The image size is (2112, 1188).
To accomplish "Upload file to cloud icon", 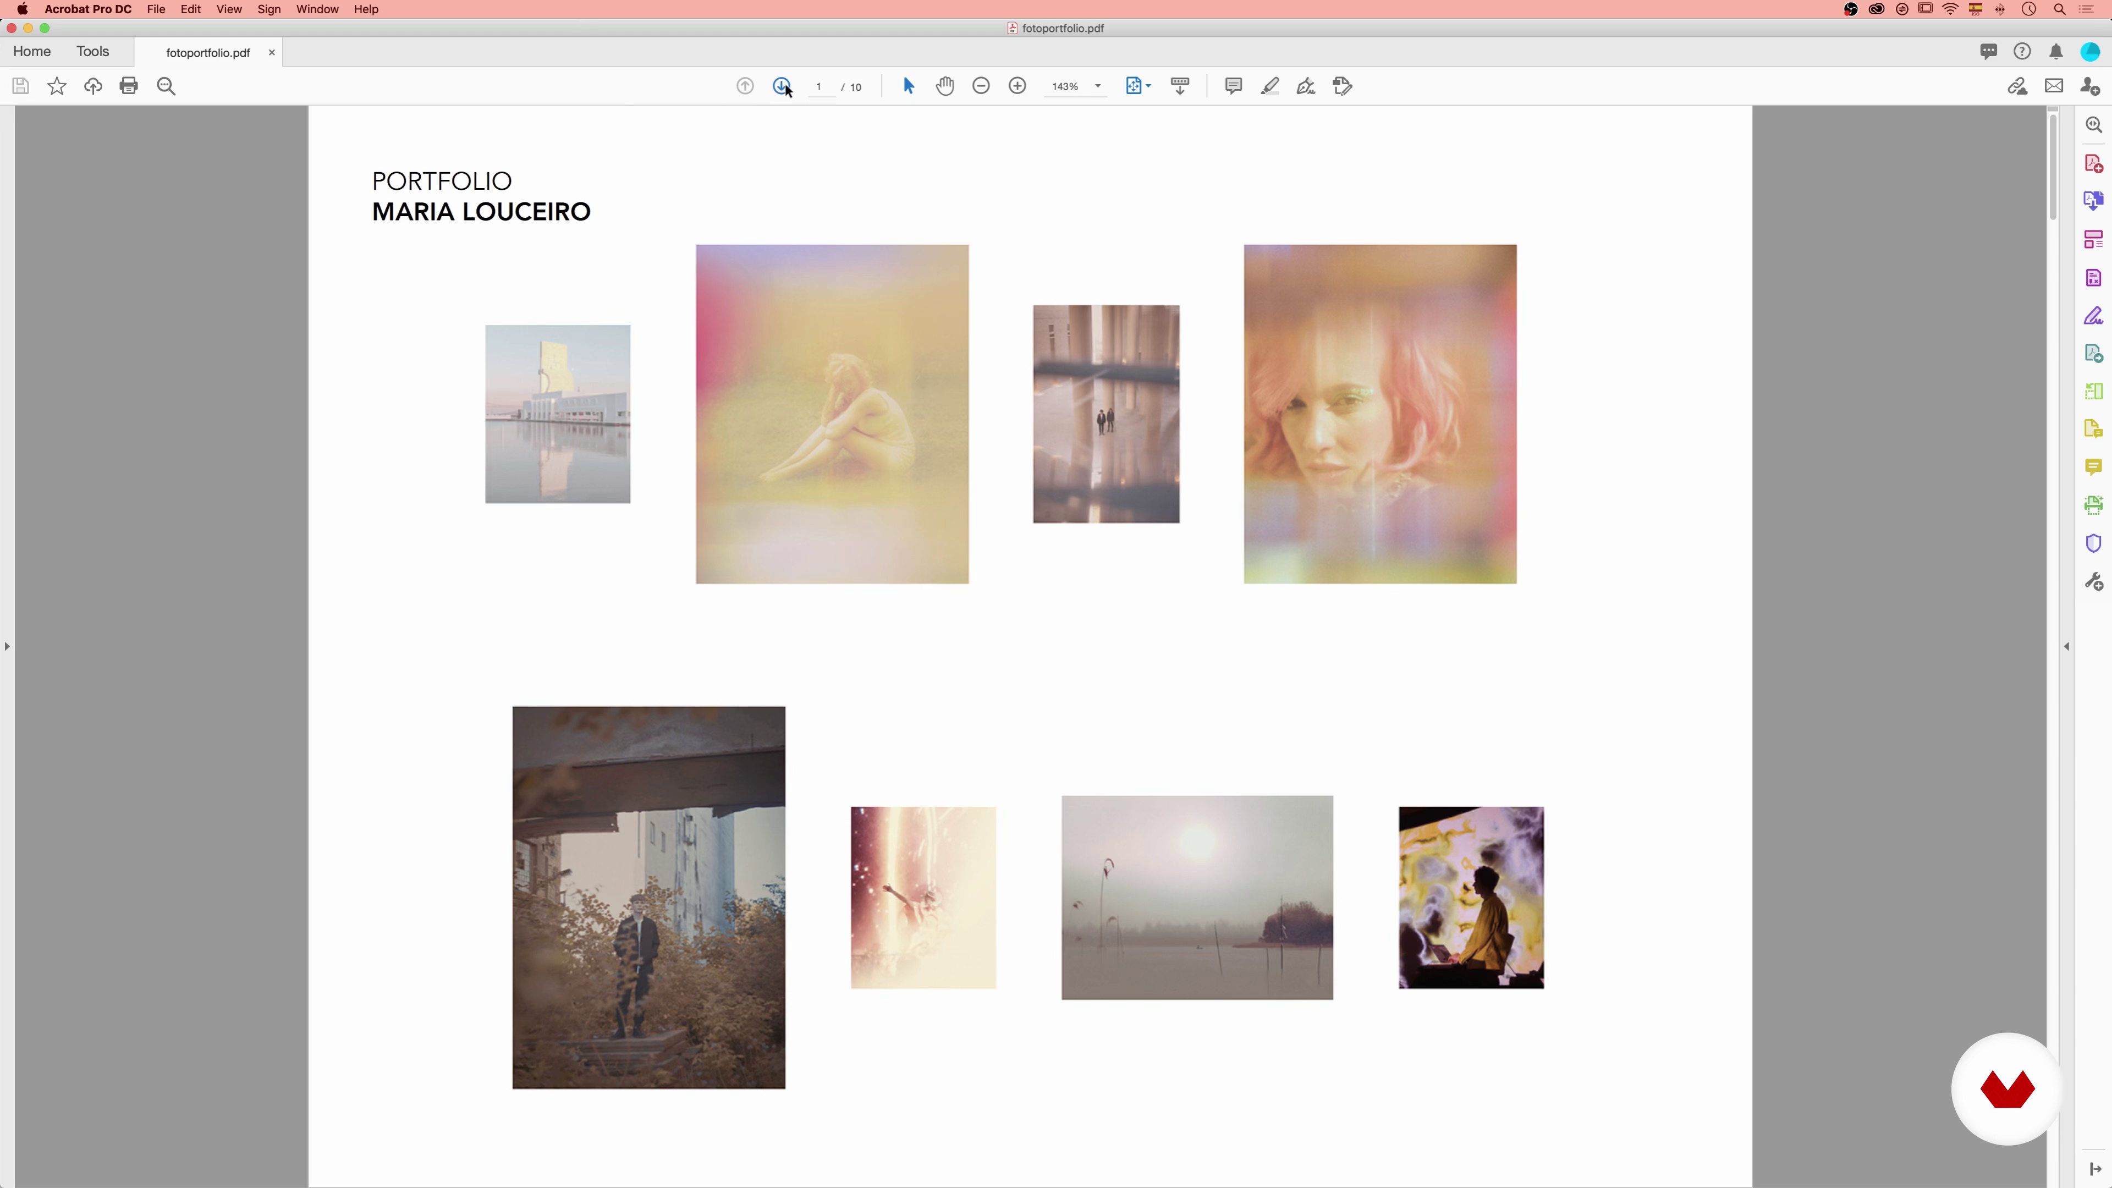I will coord(92,86).
